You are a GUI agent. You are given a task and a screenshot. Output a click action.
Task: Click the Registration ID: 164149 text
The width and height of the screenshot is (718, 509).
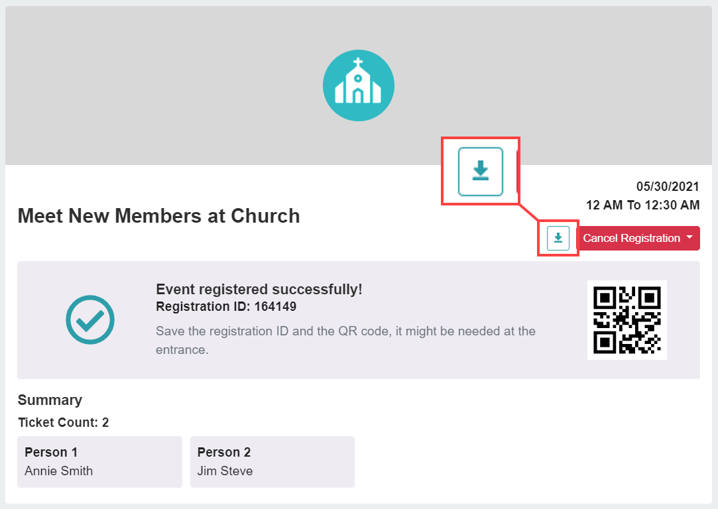(226, 306)
